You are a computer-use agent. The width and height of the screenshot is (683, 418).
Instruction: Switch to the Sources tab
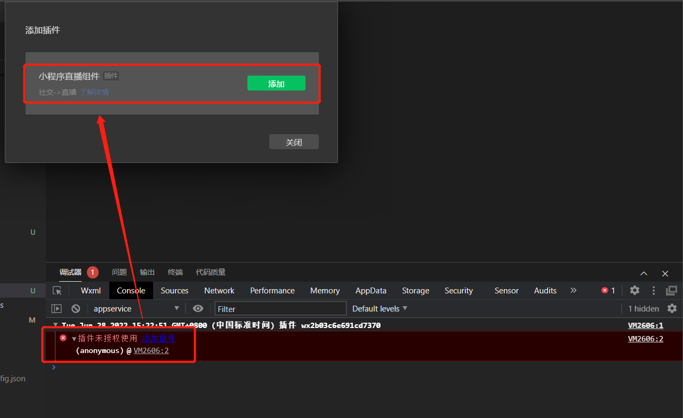coord(175,291)
